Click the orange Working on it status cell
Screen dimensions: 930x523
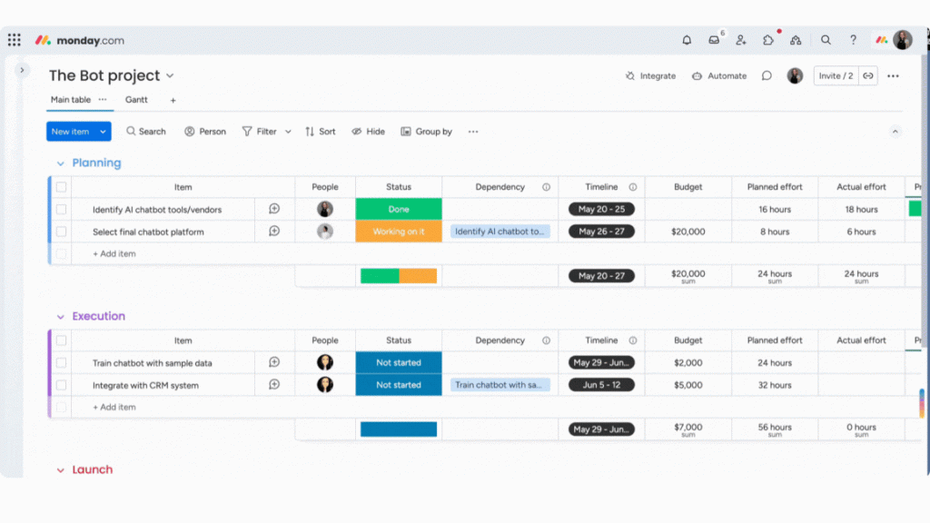pyautogui.click(x=399, y=232)
